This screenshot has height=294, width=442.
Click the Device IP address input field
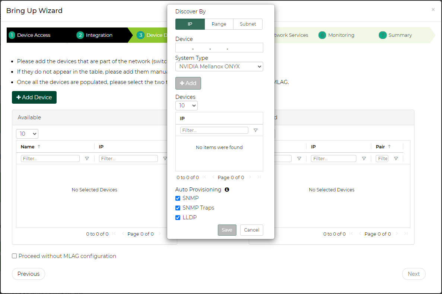(219, 48)
